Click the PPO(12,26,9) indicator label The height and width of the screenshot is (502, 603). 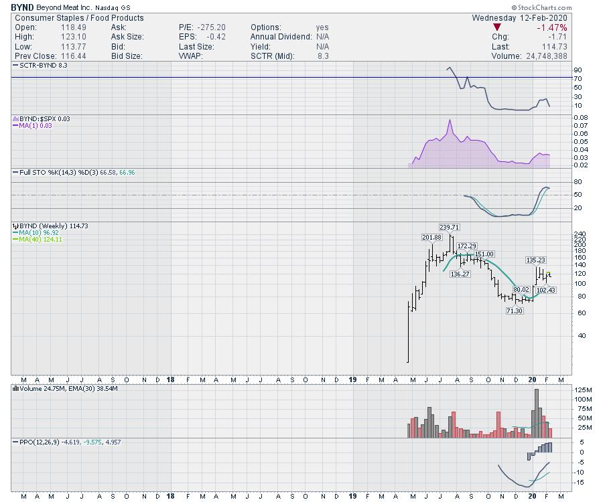coord(67,442)
